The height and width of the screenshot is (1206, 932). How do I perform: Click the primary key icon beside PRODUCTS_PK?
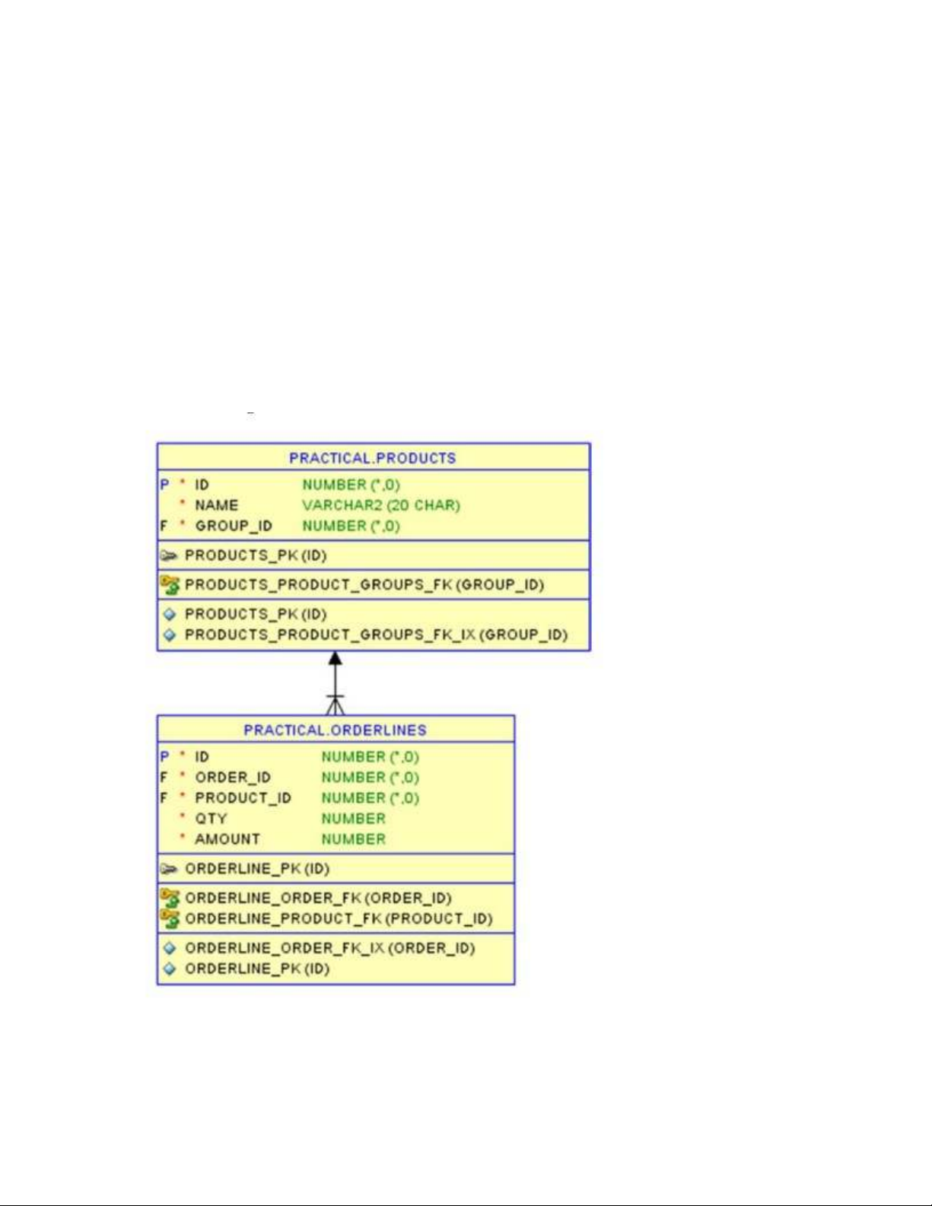pos(169,555)
